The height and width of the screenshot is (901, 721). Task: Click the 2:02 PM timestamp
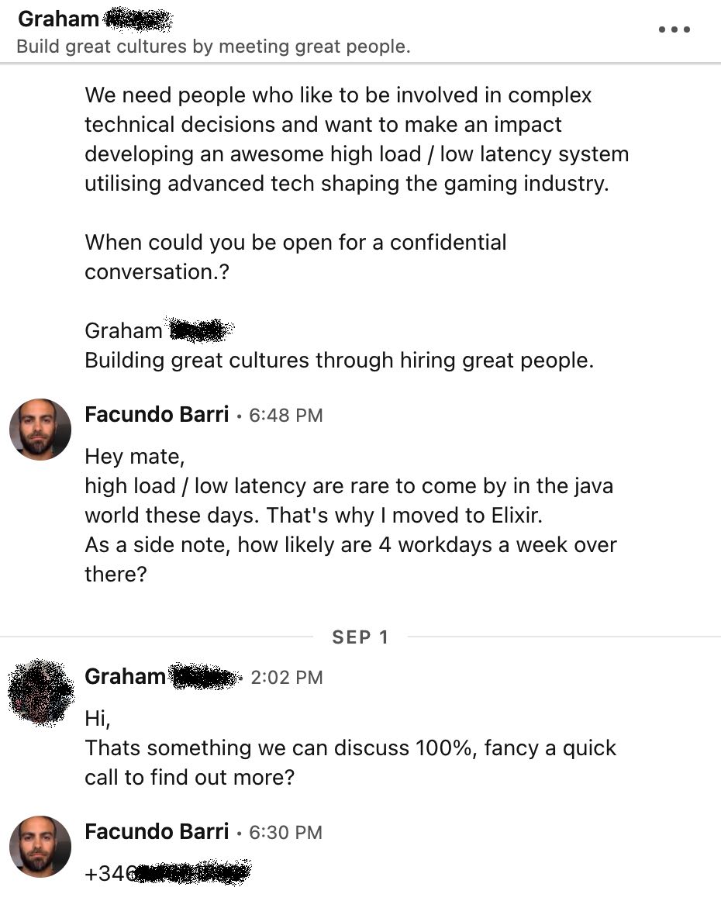[x=287, y=678]
